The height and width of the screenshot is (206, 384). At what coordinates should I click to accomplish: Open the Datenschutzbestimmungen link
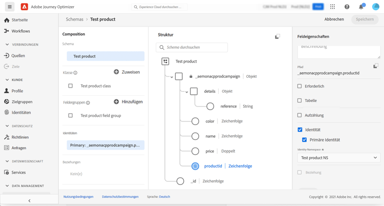tap(120, 197)
